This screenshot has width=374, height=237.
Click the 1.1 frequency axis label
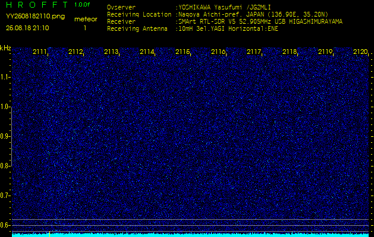pos(5,77)
